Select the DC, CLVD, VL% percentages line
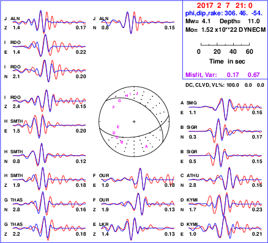The image size is (268, 243). tap(225, 85)
